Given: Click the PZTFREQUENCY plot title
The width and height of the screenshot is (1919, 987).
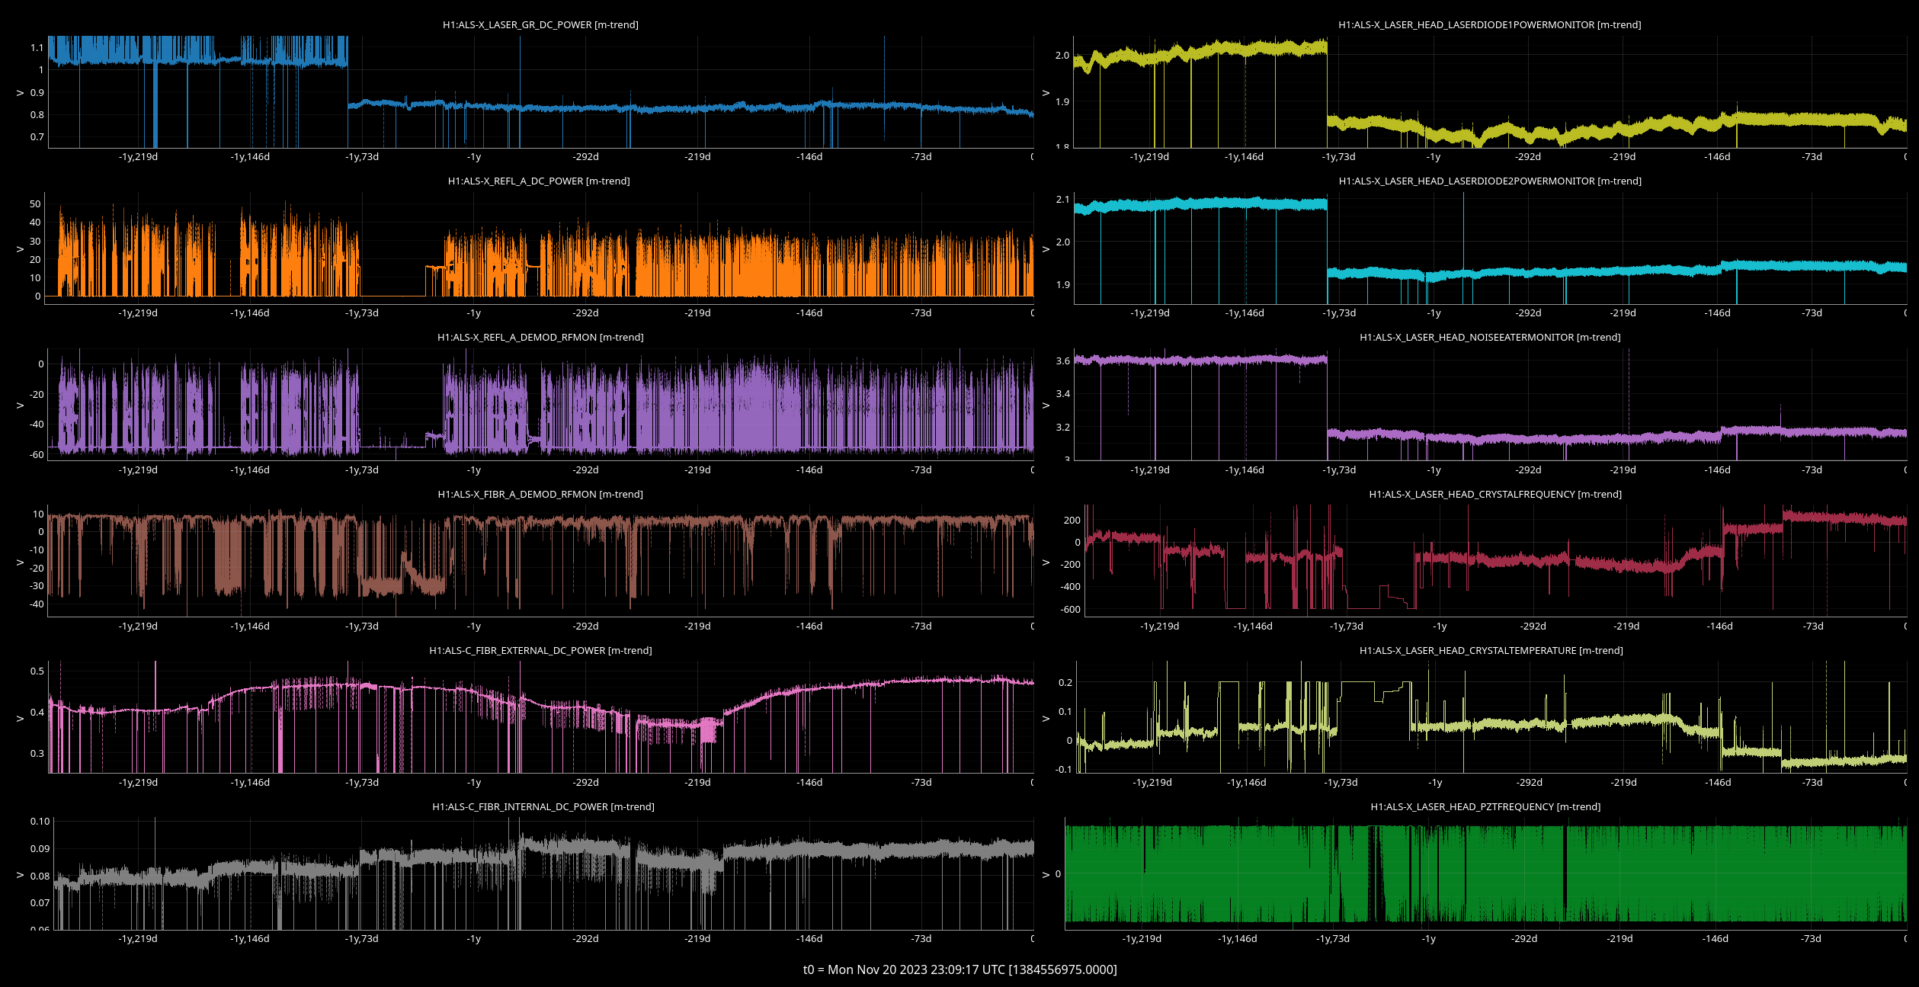Looking at the screenshot, I should click(1485, 807).
